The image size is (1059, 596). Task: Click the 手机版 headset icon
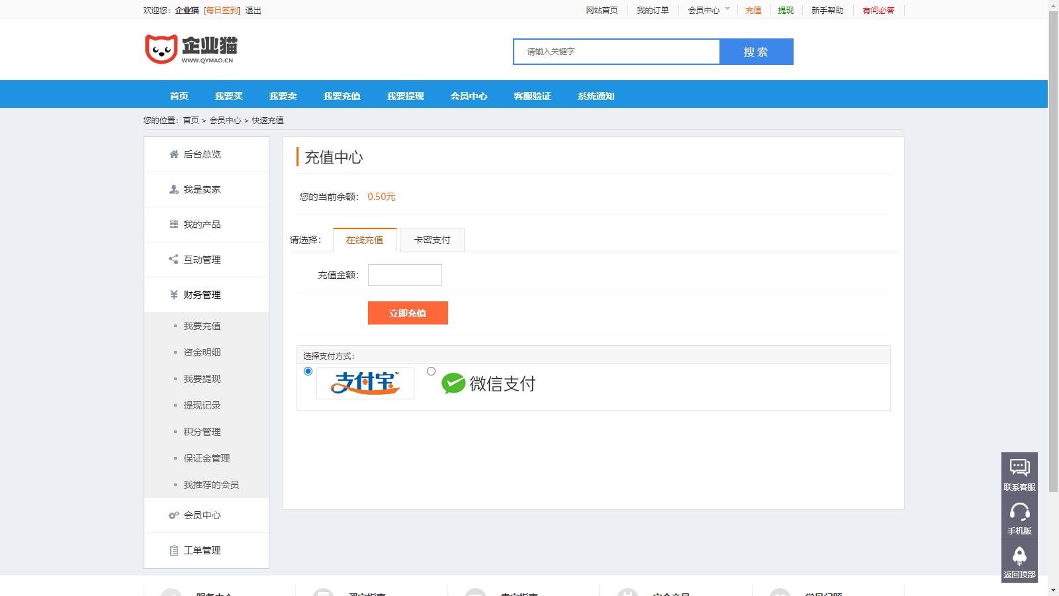1021,511
